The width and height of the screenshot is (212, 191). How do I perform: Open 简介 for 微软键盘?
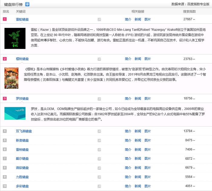pos(128,168)
